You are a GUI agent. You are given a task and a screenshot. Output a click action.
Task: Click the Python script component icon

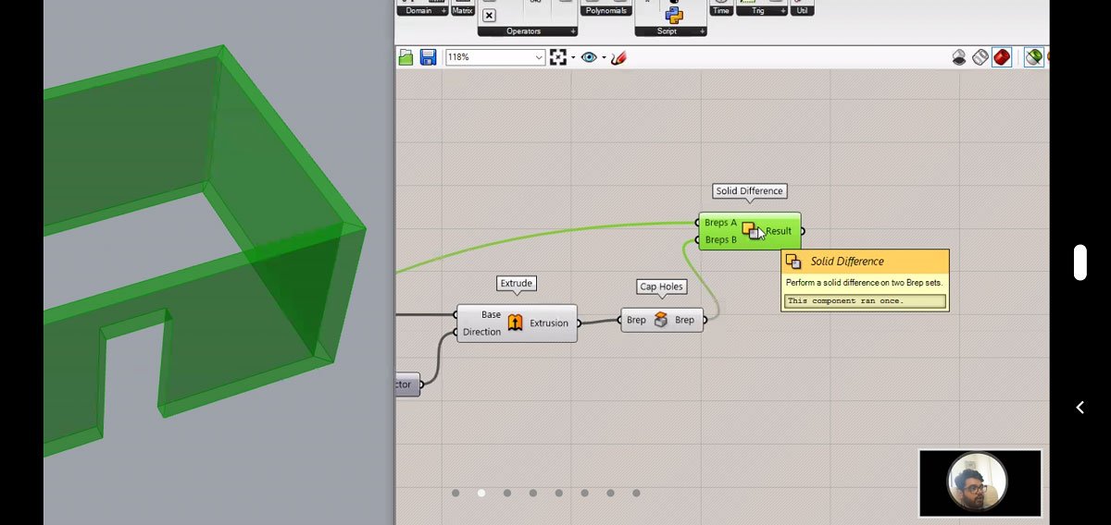[674, 14]
